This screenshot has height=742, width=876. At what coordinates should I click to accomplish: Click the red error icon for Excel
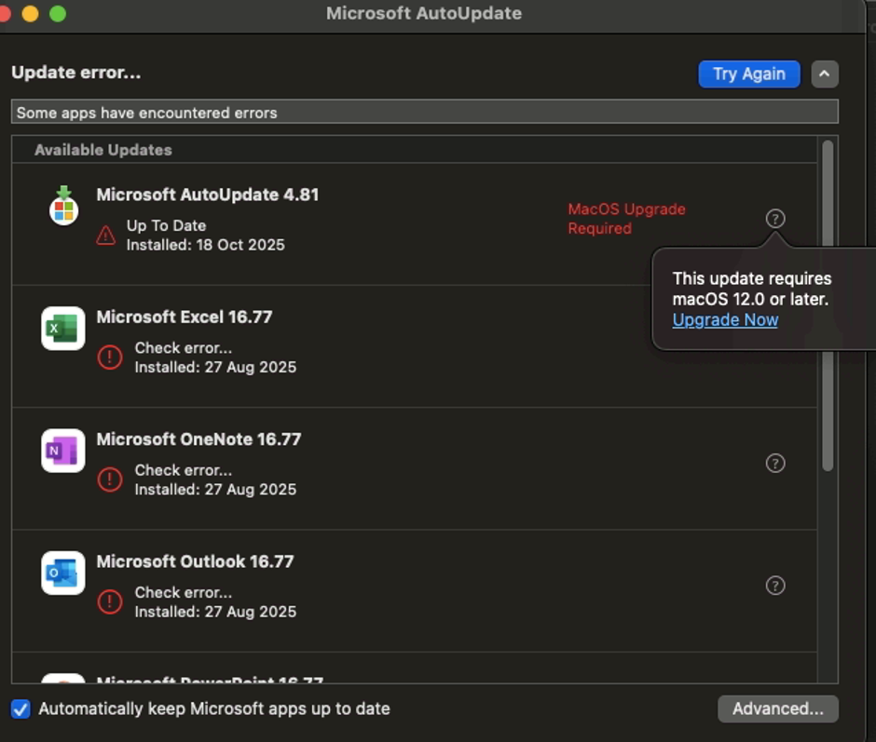click(x=110, y=358)
